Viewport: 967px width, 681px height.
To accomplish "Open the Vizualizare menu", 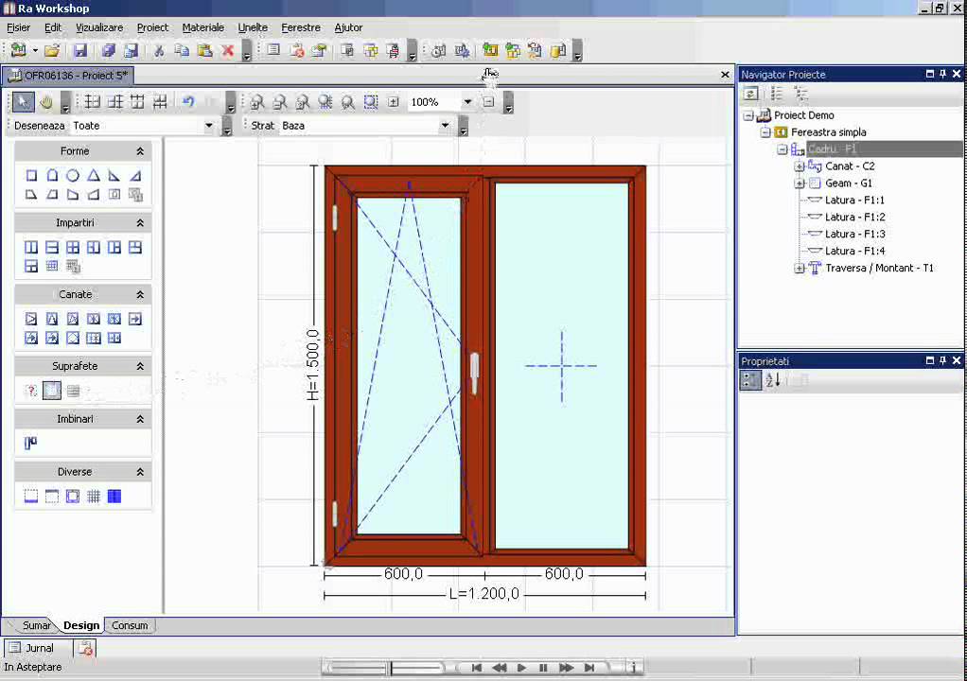I will point(99,27).
